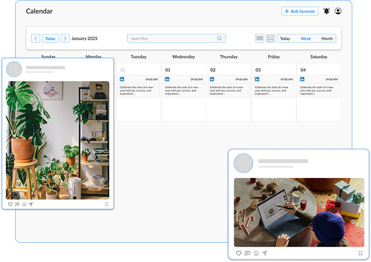Open the notifications bell icon
Viewport: 371px width, 262px height.
(327, 11)
